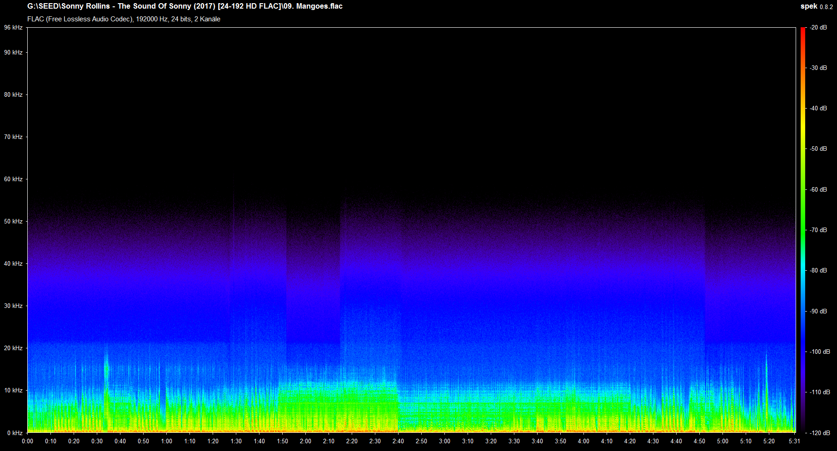Click the Mangoes.flac file path title

[x=185, y=6]
